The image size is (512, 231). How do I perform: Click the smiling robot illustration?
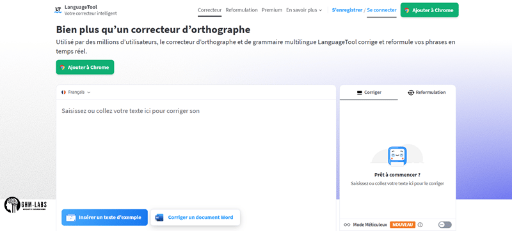[x=397, y=156]
